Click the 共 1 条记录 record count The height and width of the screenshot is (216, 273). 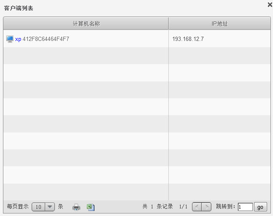(158, 207)
